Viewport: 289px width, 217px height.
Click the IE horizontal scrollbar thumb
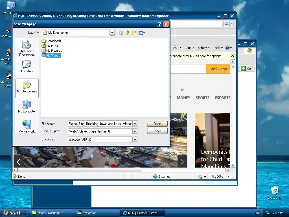pos(80,170)
